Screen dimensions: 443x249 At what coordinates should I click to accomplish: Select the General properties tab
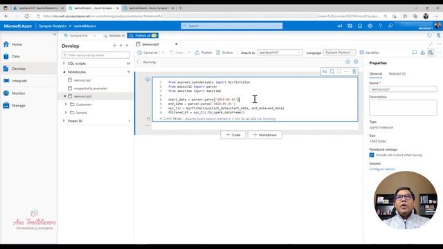pos(376,74)
